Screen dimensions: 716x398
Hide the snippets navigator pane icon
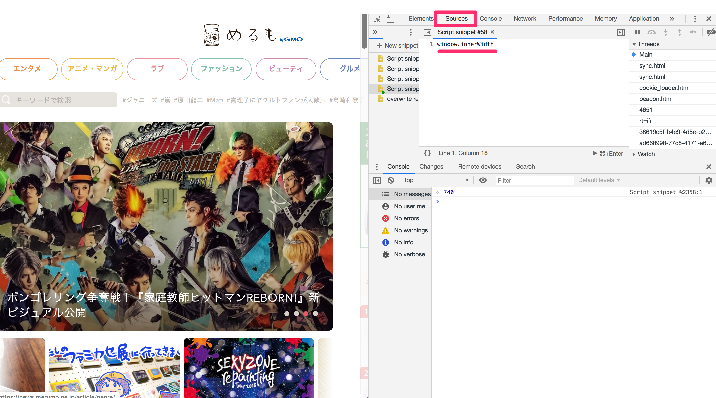[427, 32]
